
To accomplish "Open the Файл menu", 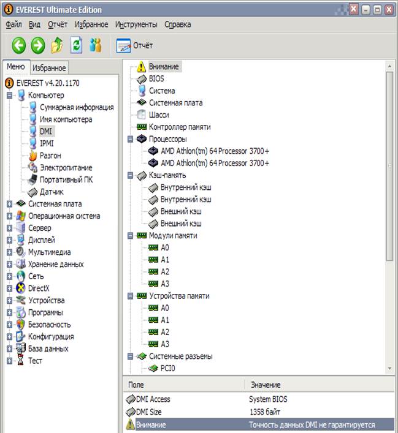I will pos(13,24).
